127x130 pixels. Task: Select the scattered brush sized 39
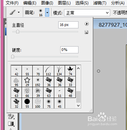click(x=38, y=93)
